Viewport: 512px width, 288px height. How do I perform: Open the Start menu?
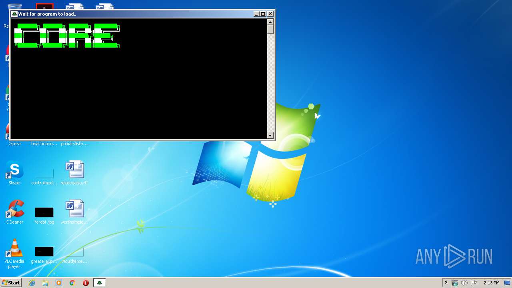click(11, 283)
